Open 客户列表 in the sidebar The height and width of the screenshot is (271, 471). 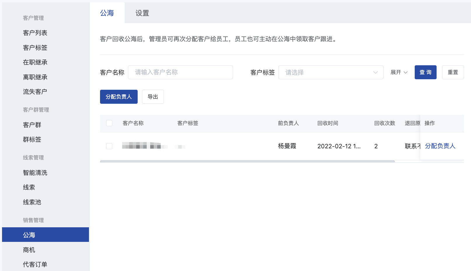(35, 33)
